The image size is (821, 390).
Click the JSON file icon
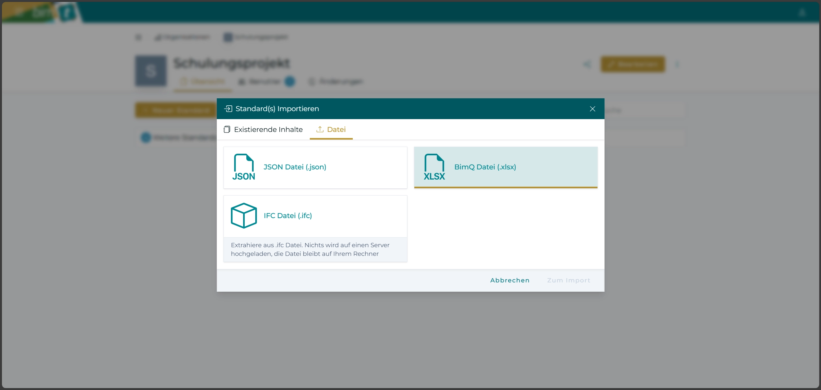tap(244, 167)
